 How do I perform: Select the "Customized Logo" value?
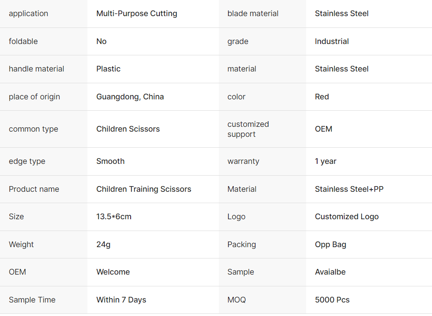point(347,217)
